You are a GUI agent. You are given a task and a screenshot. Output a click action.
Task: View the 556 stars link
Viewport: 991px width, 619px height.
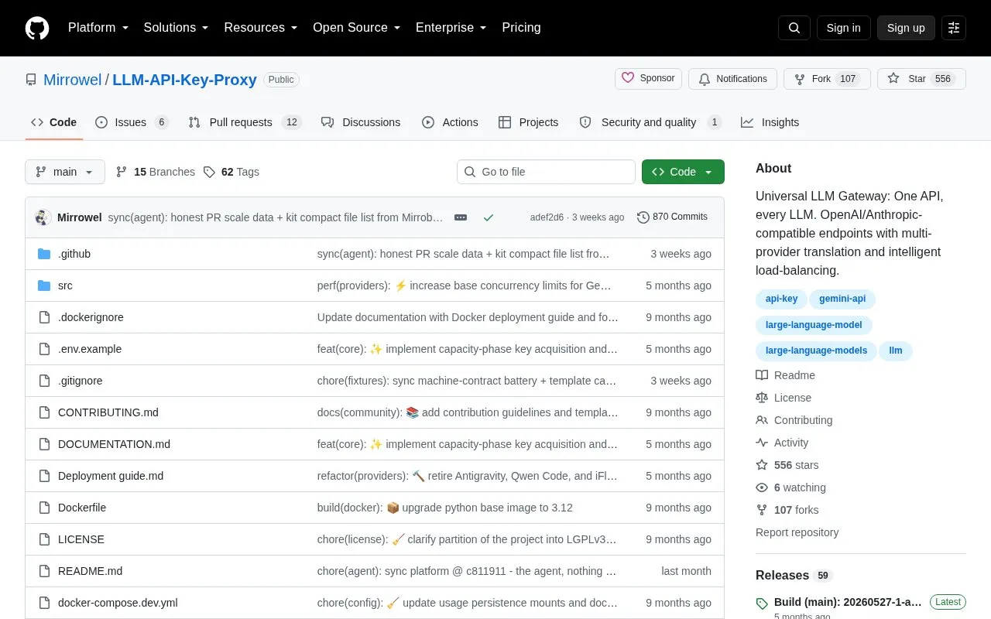click(787, 465)
